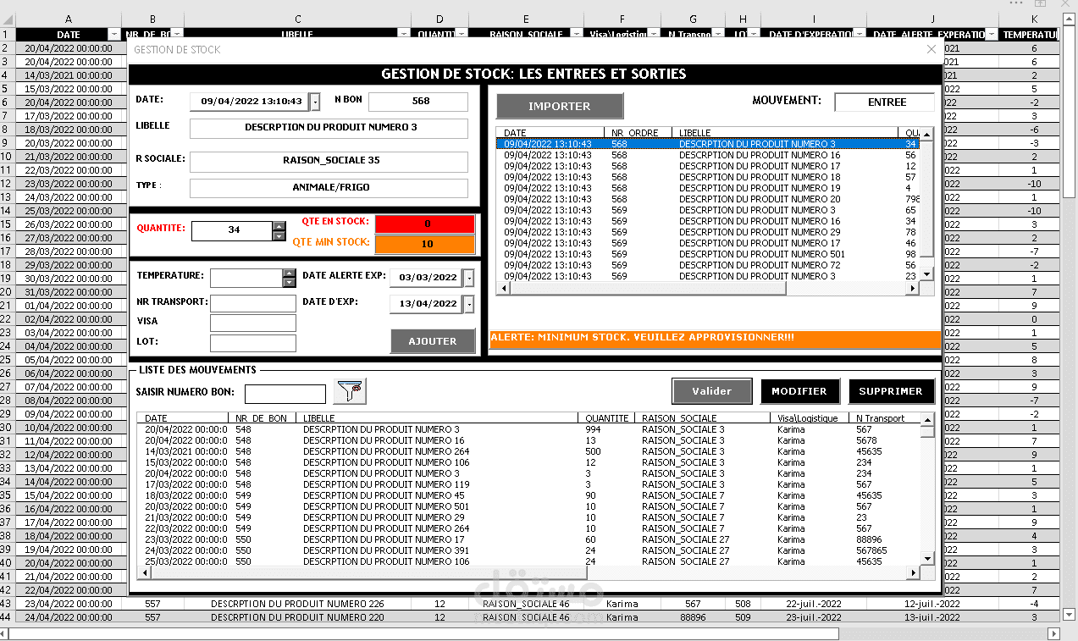
Task: Select import row 568 DESCRPTION DU PRODUIT NUMERO 16
Action: tap(708, 155)
